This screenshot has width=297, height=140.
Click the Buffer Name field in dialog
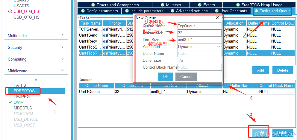point(199,53)
